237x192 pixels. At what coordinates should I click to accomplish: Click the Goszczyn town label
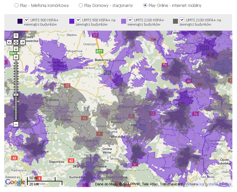click(90, 44)
